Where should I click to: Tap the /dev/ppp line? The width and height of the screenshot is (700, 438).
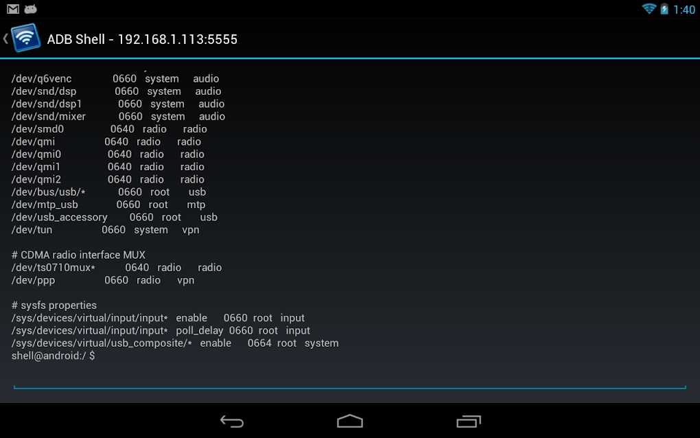point(103,280)
